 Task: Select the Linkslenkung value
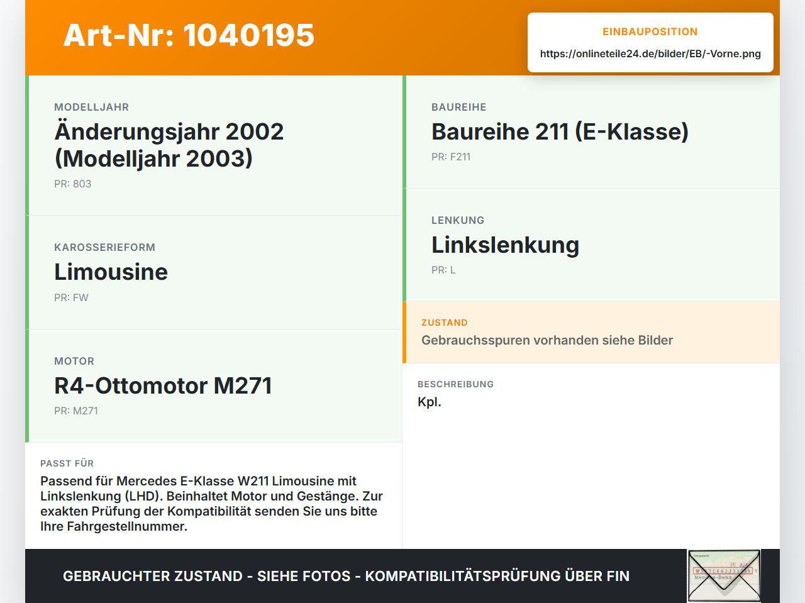pyautogui.click(x=505, y=245)
